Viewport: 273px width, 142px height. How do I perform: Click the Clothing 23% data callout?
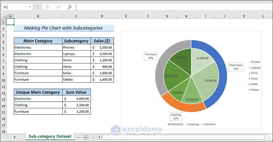[176, 116]
